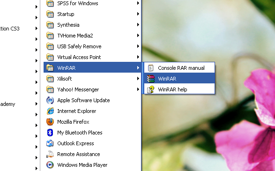The image size is (275, 171).
Task: Click the Startup folder icon
Action: pos(50,14)
